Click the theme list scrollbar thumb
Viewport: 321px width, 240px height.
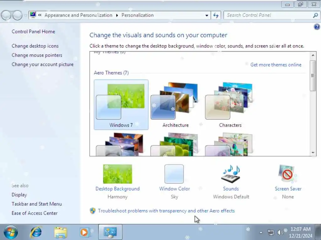tap(313, 76)
